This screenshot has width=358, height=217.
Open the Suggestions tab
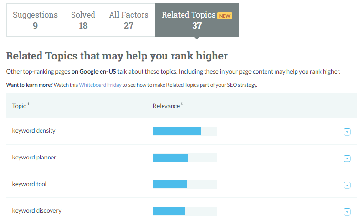click(35, 20)
